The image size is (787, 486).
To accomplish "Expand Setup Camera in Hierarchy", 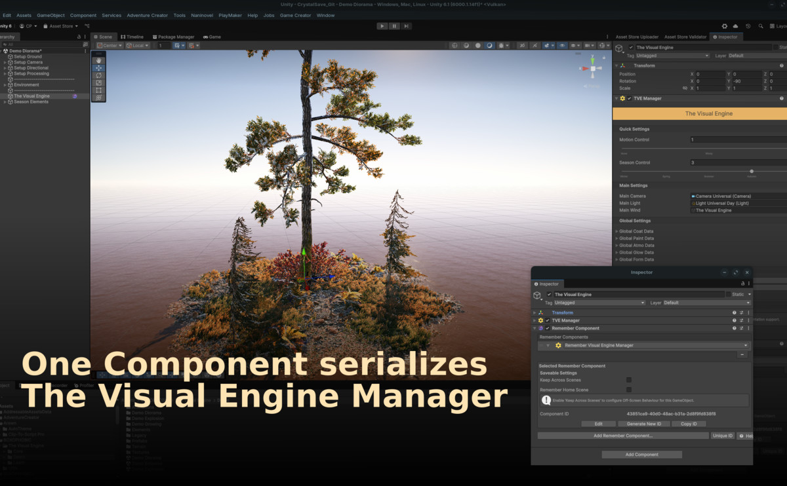I will (x=5, y=62).
